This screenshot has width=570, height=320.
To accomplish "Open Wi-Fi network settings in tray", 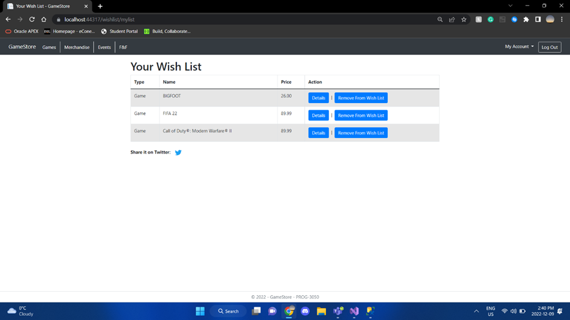I will tap(505, 312).
